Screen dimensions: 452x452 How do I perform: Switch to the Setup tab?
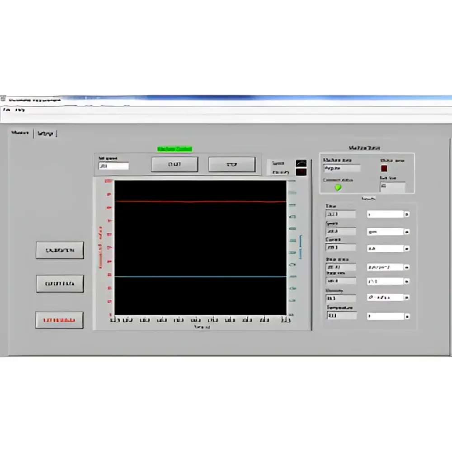pos(46,133)
